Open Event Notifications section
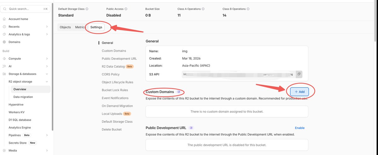The width and height of the screenshot is (378, 155). [115, 98]
